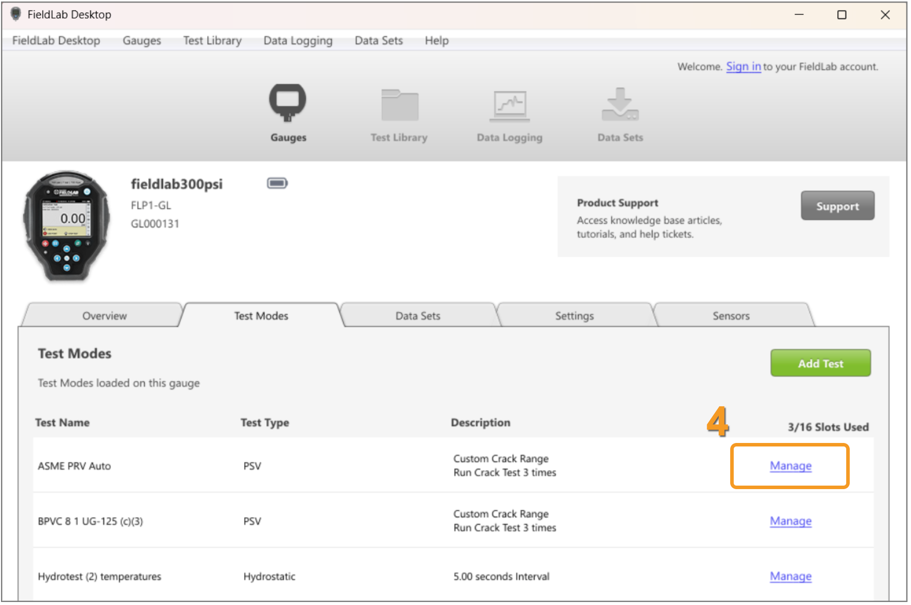Minimize the FieldLab Desktop window
Screen dimensions: 911x605
click(x=799, y=15)
